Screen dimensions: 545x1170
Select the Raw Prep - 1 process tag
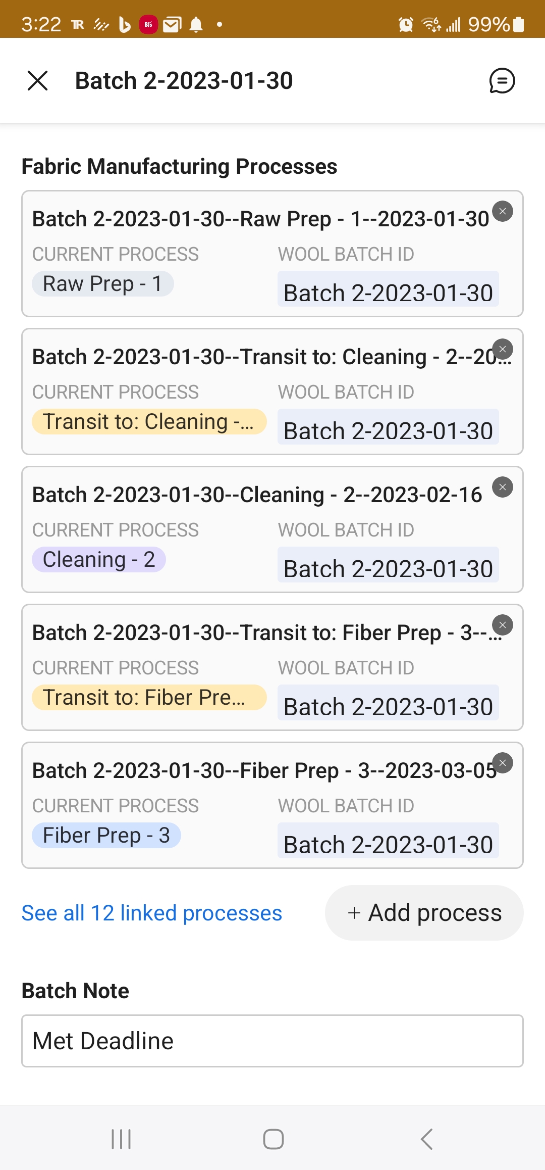(102, 283)
